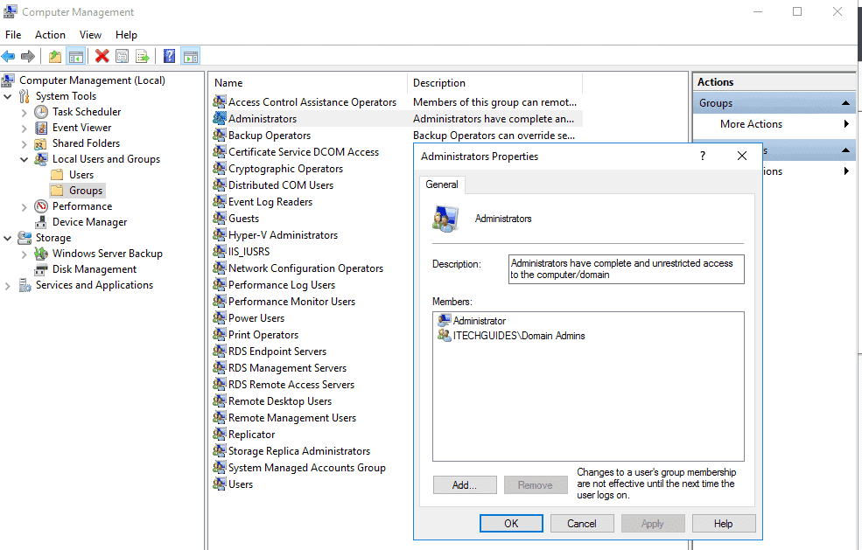Viewport: 862px width, 550px height.
Task: Click the Export List toolbar icon
Action: point(142,55)
